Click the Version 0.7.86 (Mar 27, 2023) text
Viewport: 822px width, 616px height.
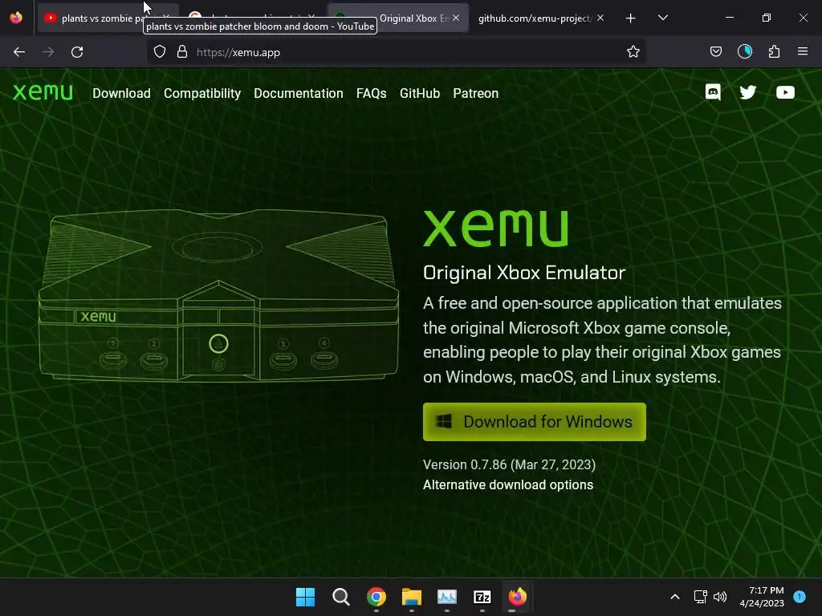click(509, 464)
